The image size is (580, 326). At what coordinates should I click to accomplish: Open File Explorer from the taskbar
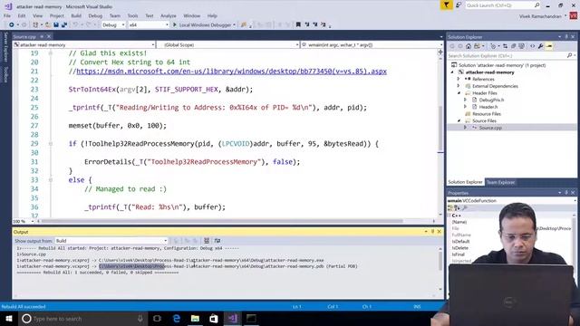pyautogui.click(x=196, y=318)
